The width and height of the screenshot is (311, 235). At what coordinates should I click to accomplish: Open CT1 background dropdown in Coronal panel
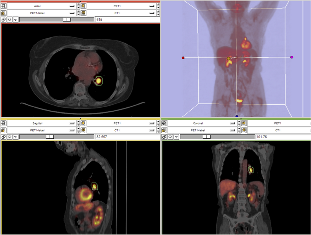[279, 130]
